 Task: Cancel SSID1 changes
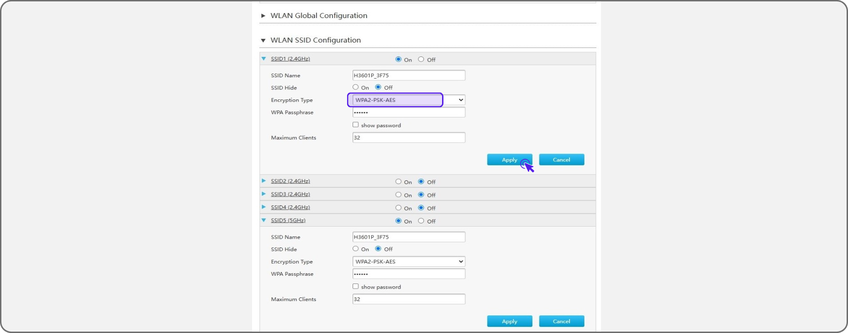coord(562,160)
